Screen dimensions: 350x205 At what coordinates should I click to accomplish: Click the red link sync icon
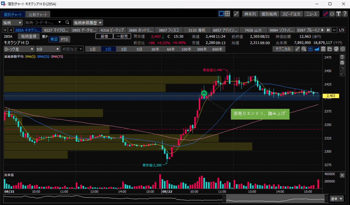(325, 14)
